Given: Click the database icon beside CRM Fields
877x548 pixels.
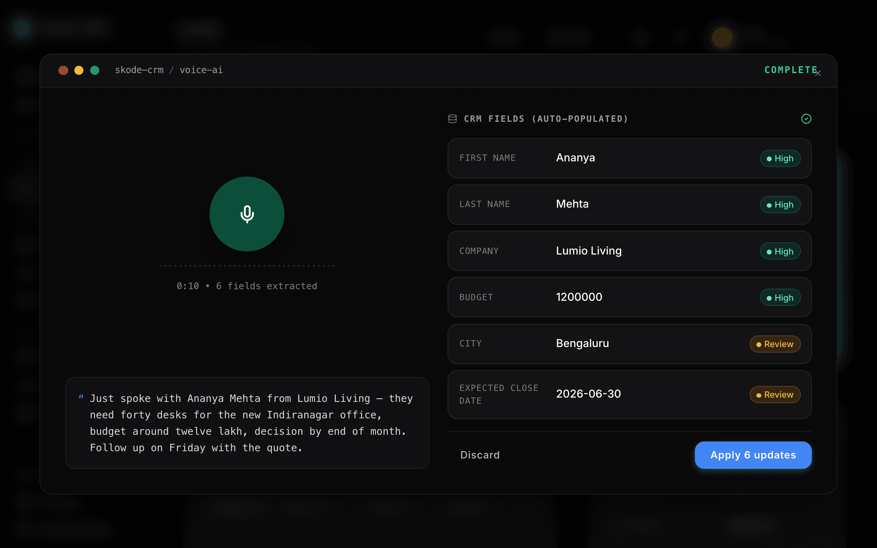Looking at the screenshot, I should pyautogui.click(x=452, y=119).
